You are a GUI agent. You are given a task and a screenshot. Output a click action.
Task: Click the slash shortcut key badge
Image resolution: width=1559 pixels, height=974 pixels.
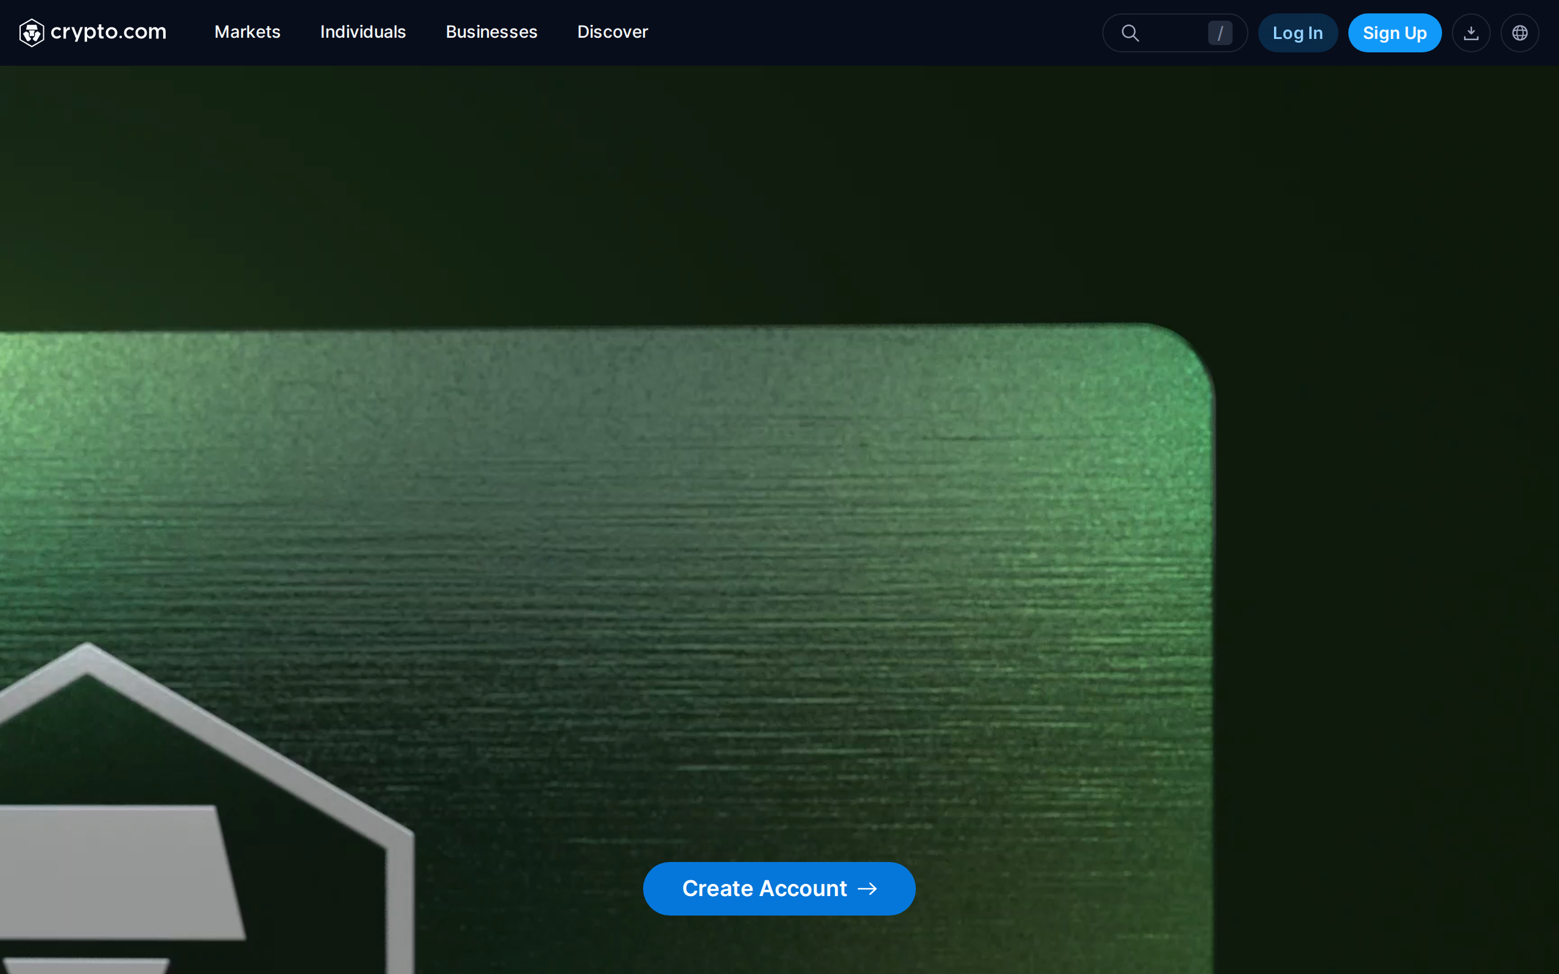pyautogui.click(x=1220, y=33)
